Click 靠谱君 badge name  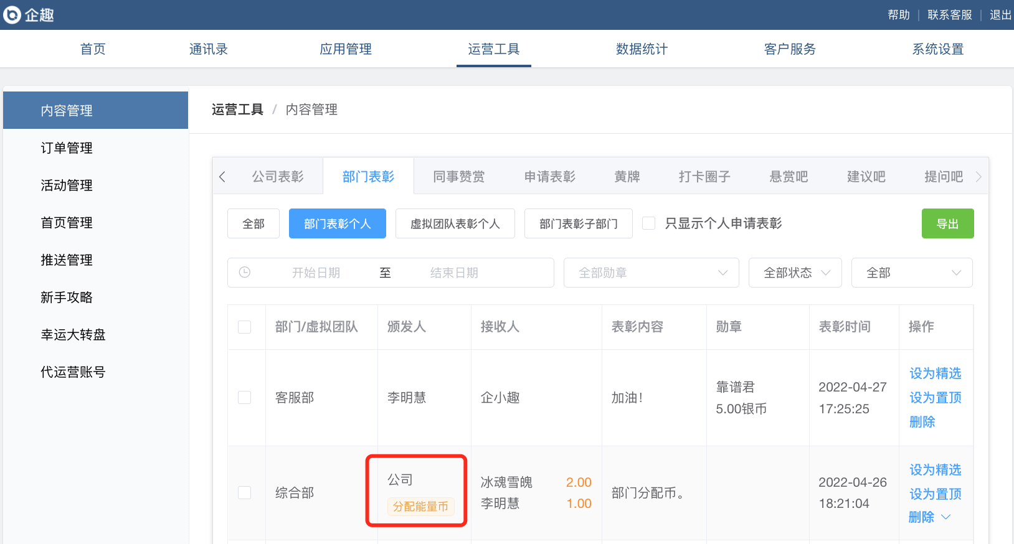tap(736, 387)
